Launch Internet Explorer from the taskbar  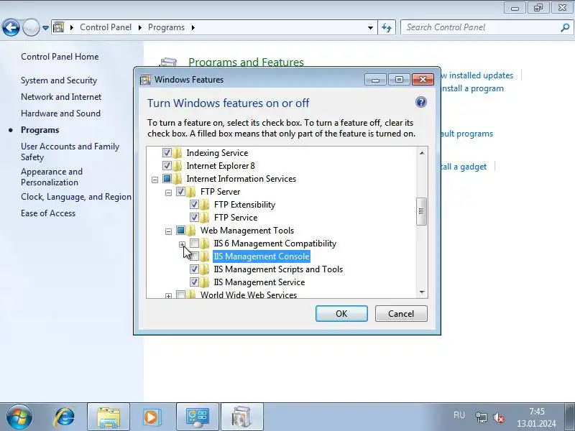coord(65,417)
